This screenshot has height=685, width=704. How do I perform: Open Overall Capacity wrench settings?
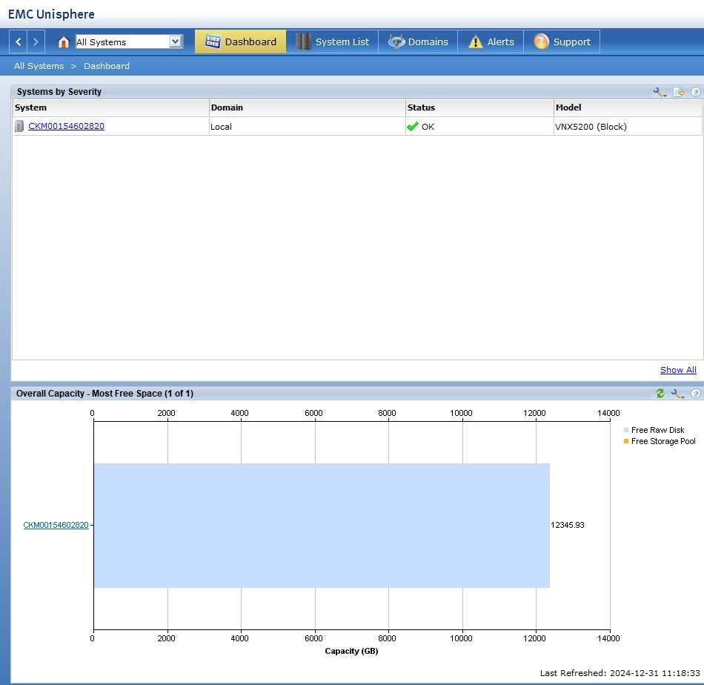[677, 394]
